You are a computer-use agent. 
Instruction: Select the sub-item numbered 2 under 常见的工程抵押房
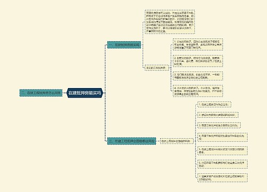coord(198,61)
